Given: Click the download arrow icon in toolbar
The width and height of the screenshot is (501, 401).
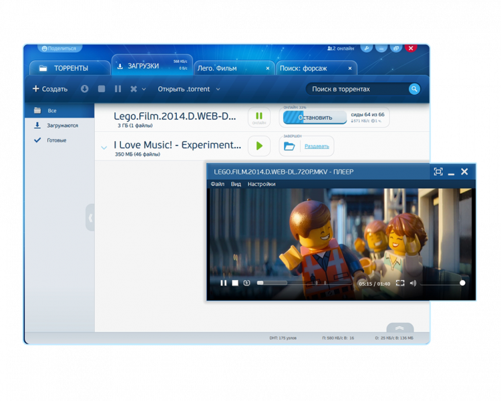Looking at the screenshot, I should (85, 89).
